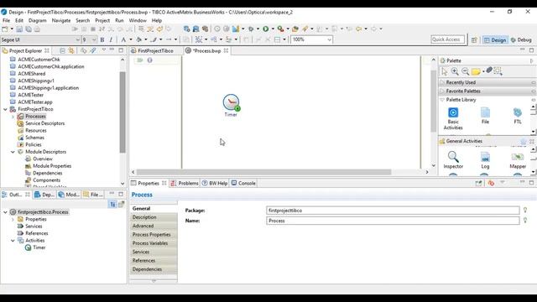Pick the Log activity from General Activities

(x=485, y=160)
